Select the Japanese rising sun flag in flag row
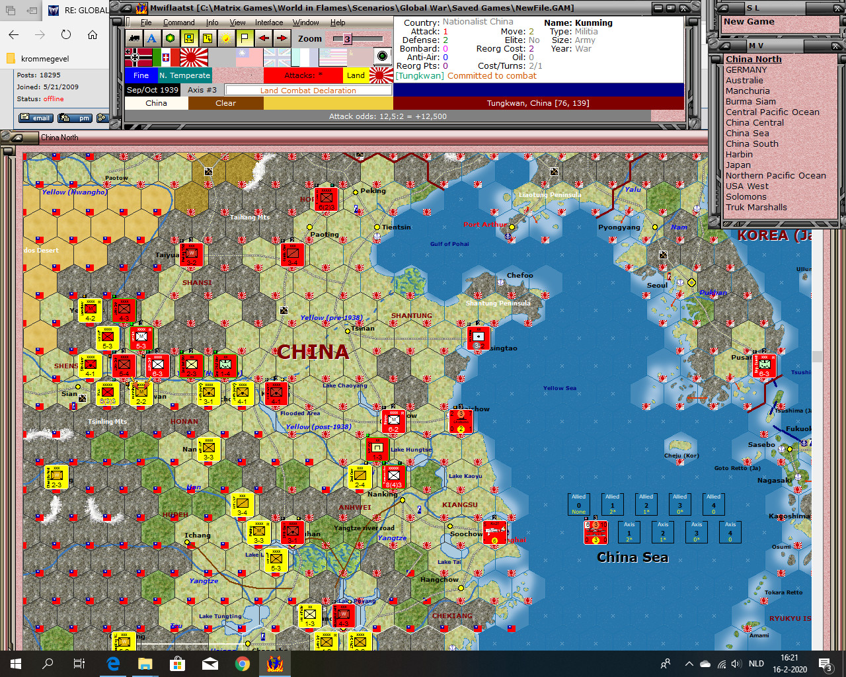This screenshot has width=846, height=677. coord(194,58)
